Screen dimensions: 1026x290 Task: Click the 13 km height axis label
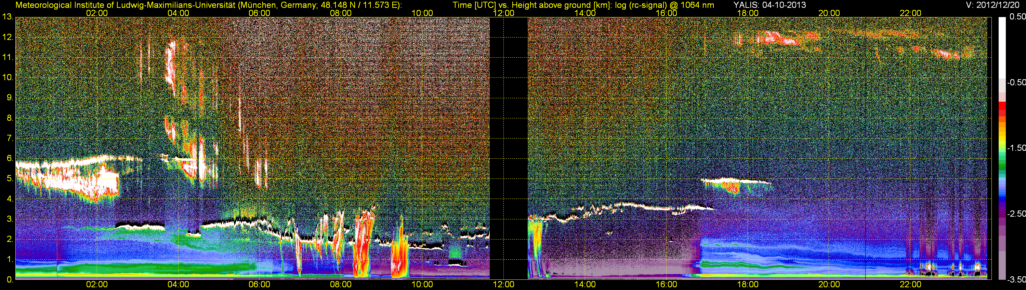[8, 17]
